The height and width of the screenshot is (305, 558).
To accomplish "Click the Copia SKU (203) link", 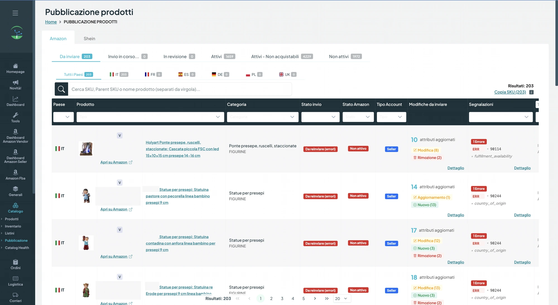I will click(x=510, y=92).
